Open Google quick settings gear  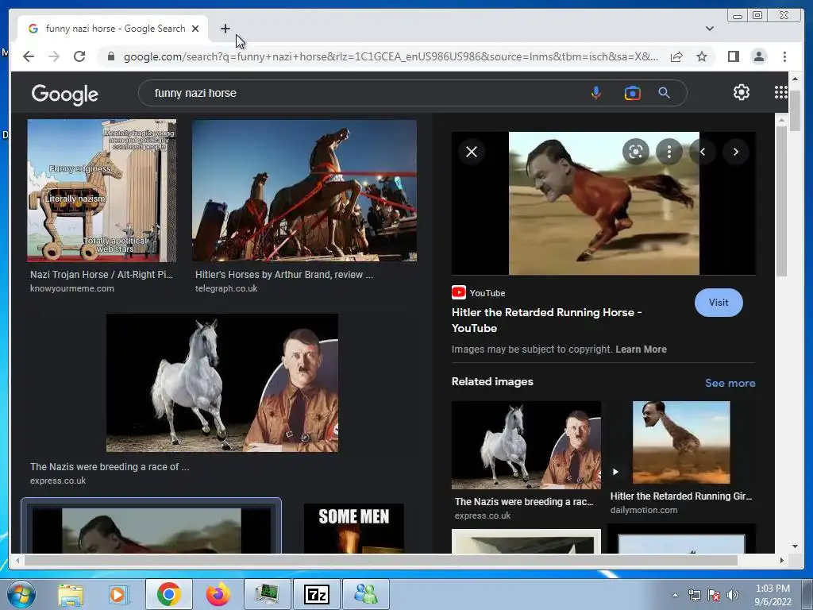[742, 92]
